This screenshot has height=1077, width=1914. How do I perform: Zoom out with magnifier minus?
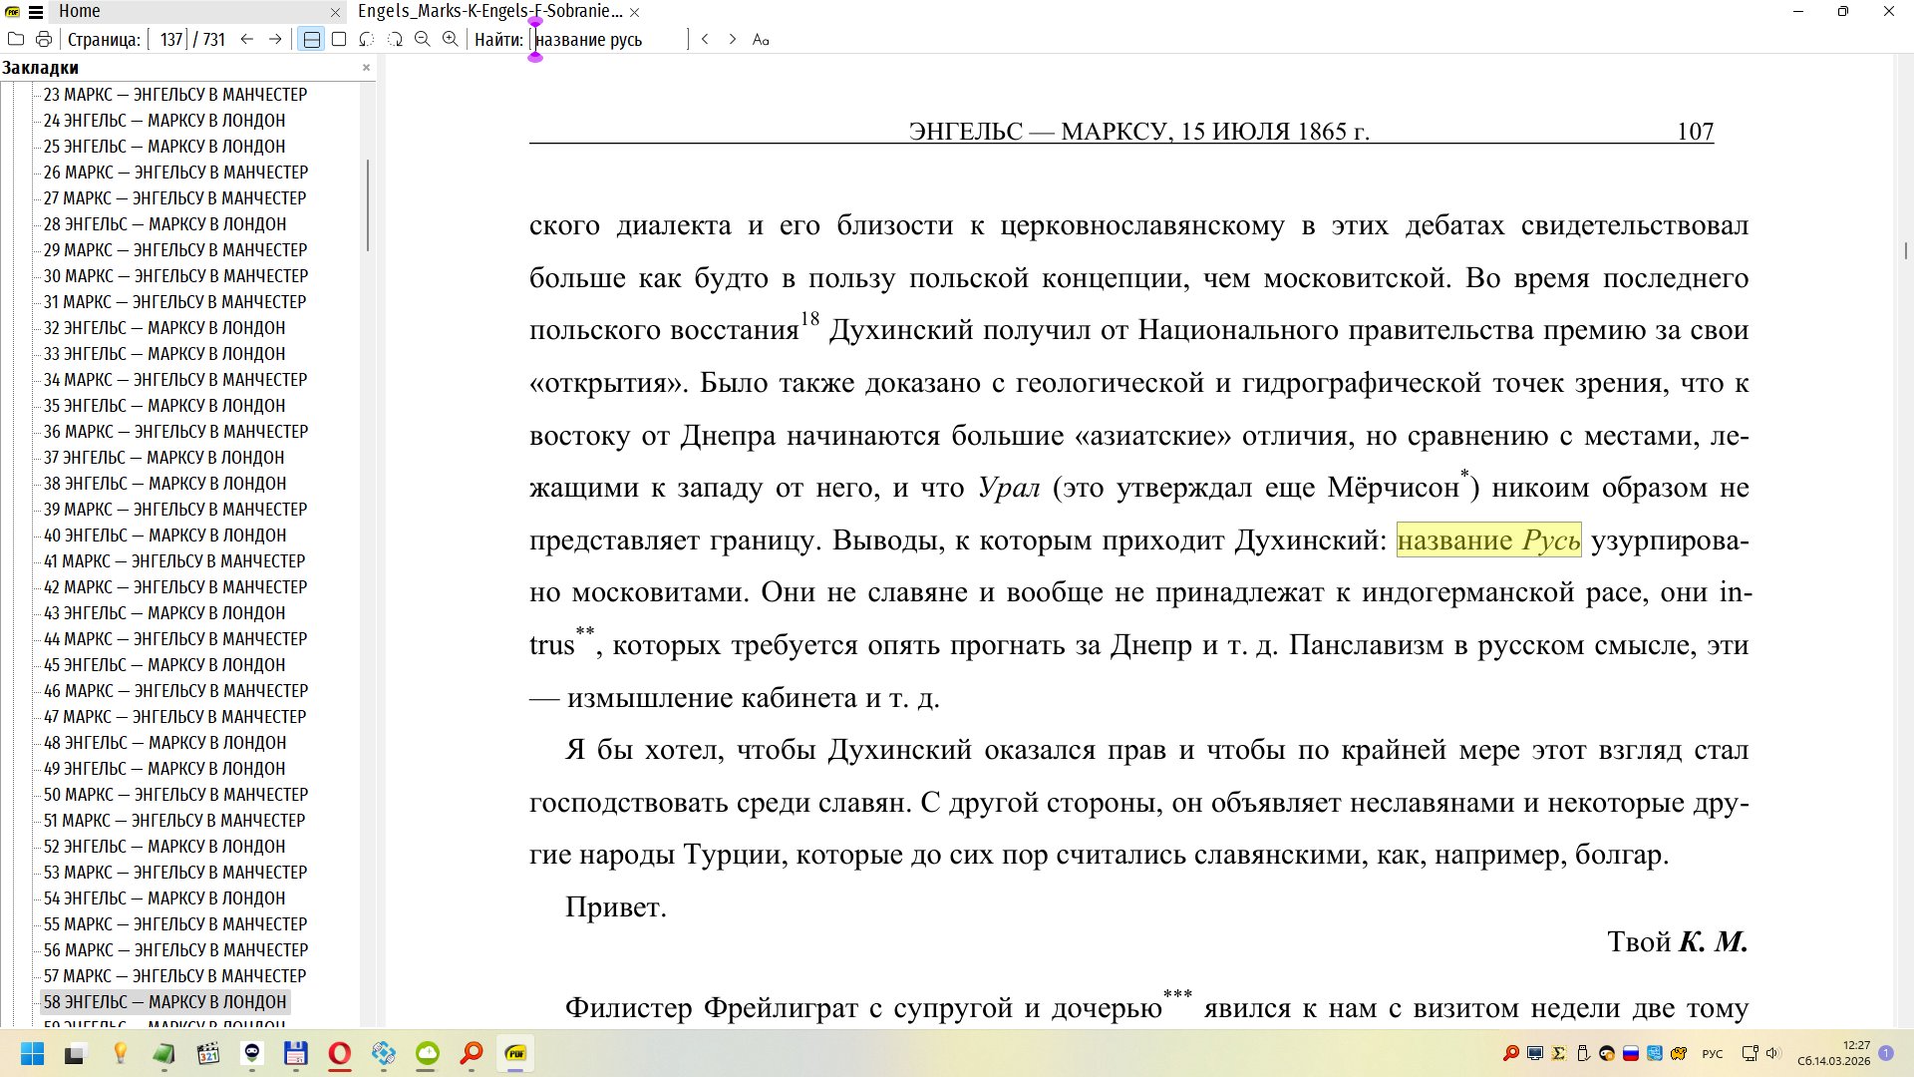tap(423, 39)
